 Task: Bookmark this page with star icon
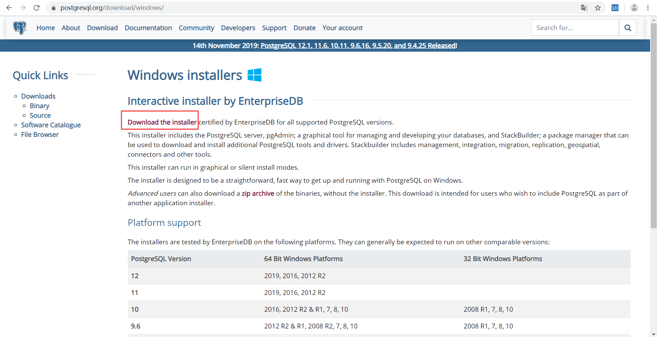coord(598,8)
